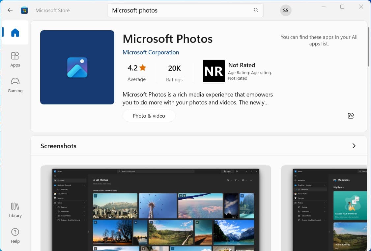Open the Library in sidebar
This screenshot has width=371, height=251.
click(x=15, y=210)
